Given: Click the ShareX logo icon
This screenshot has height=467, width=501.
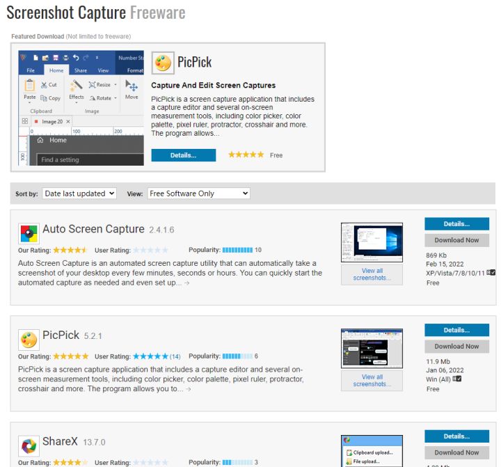Looking at the screenshot, I should [x=29, y=445].
